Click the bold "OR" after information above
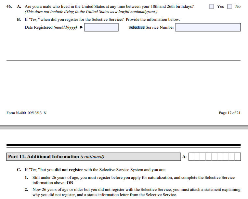The height and width of the screenshot is (199, 248). coord(70,183)
